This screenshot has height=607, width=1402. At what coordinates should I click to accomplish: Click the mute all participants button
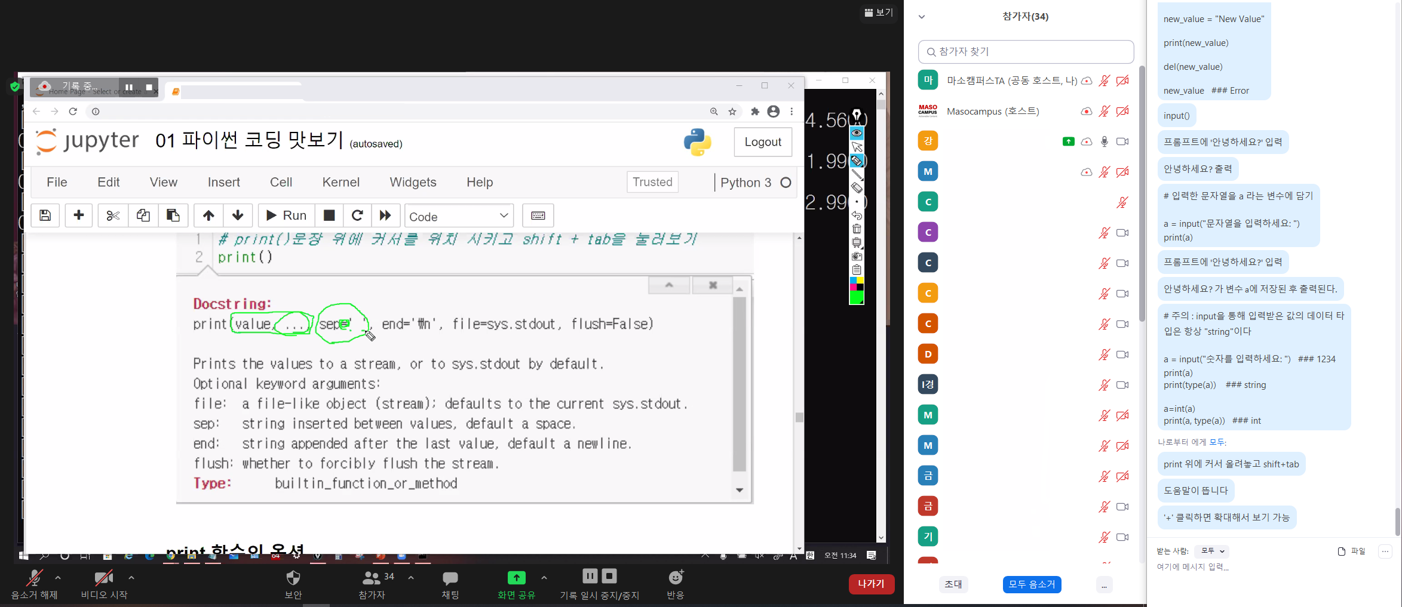pyautogui.click(x=1032, y=584)
